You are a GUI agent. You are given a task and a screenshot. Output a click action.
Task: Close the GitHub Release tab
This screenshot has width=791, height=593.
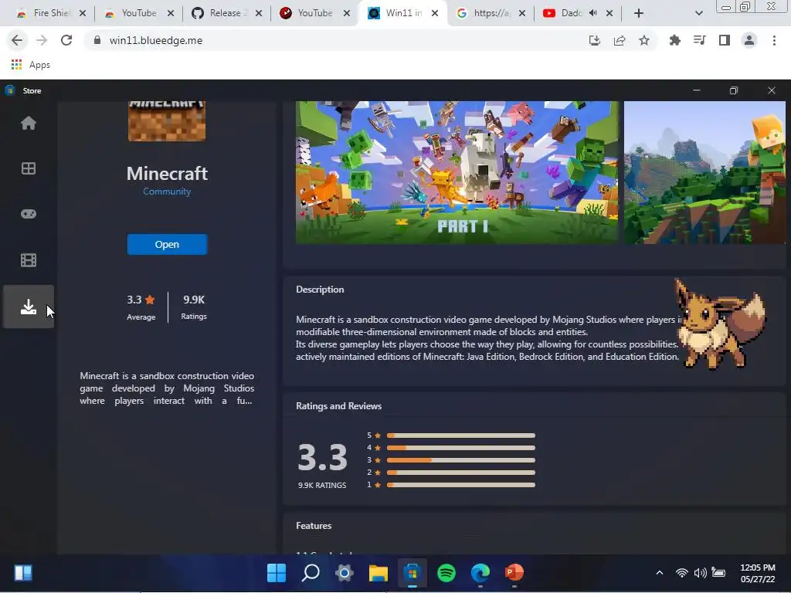(259, 13)
